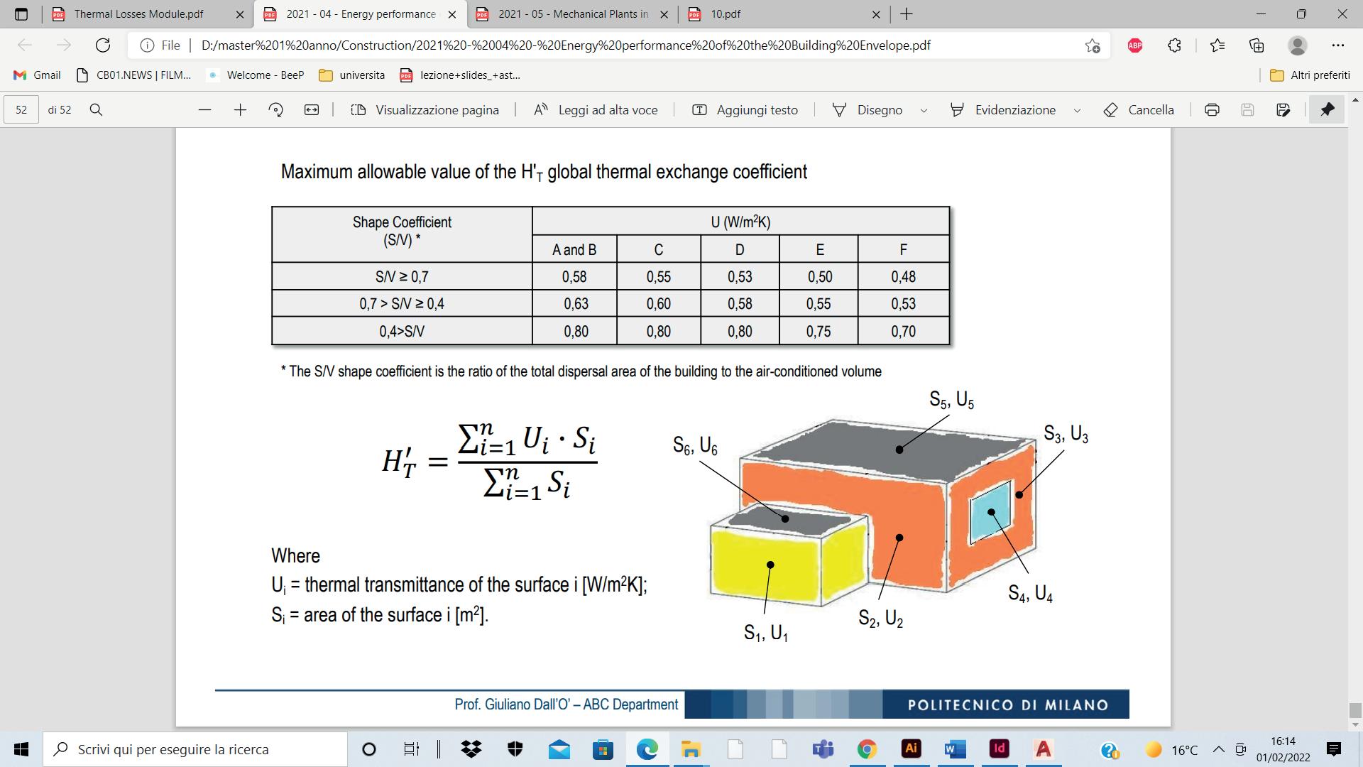Select the Cancella eraser button

pos(1139,110)
